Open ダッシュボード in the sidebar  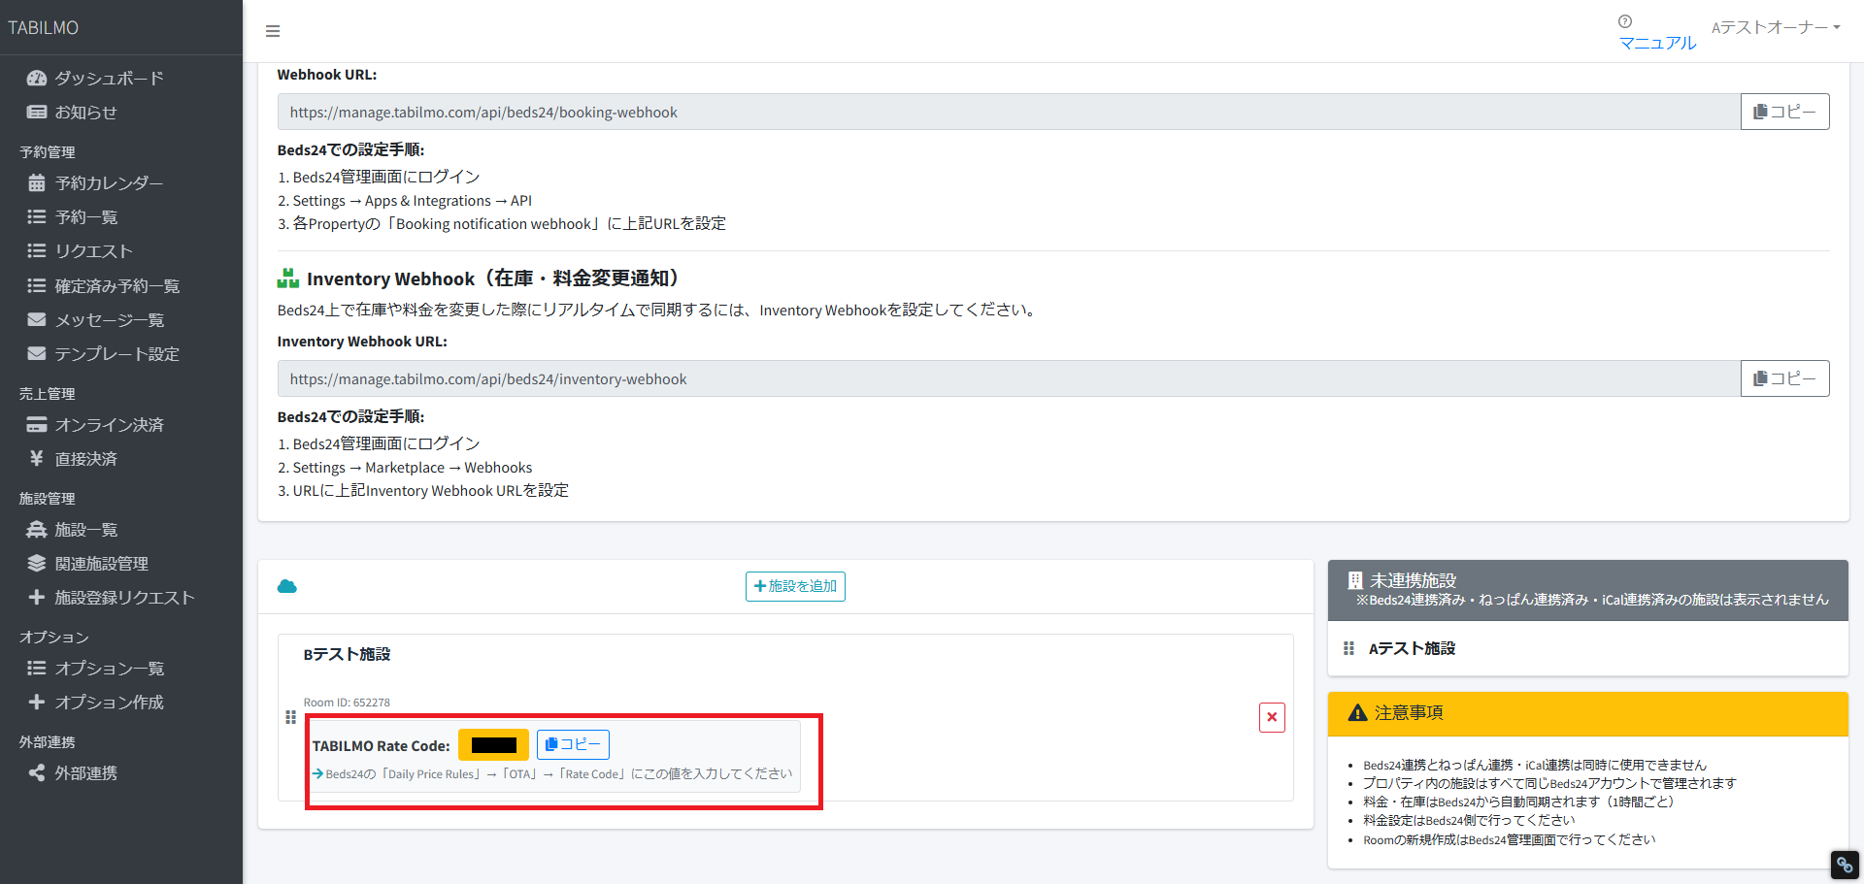109,78
